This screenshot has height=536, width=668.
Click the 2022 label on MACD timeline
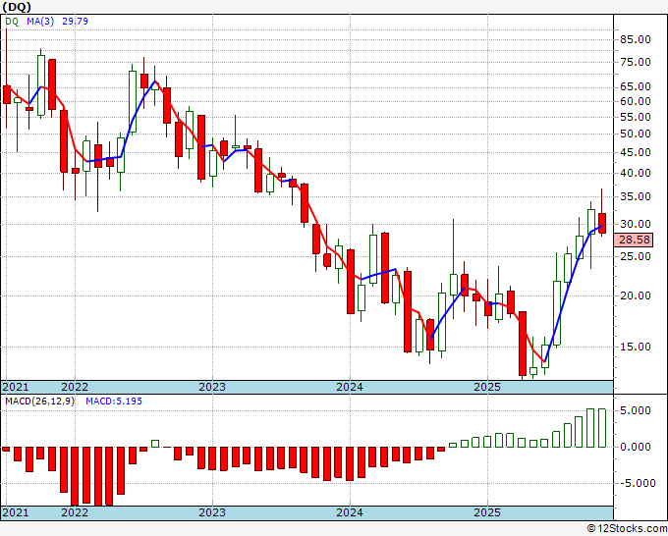coord(75,512)
